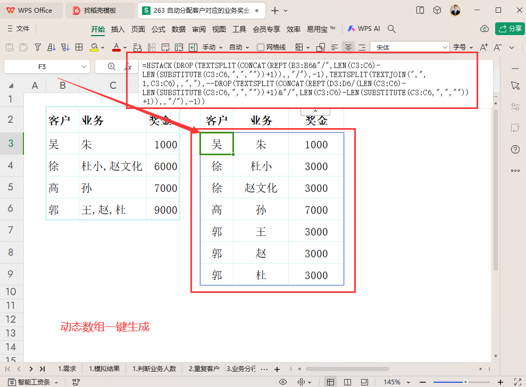Open the 字号 font size dropdown

point(463,47)
